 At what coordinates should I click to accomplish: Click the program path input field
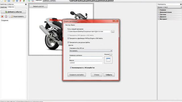click(x=89, y=31)
